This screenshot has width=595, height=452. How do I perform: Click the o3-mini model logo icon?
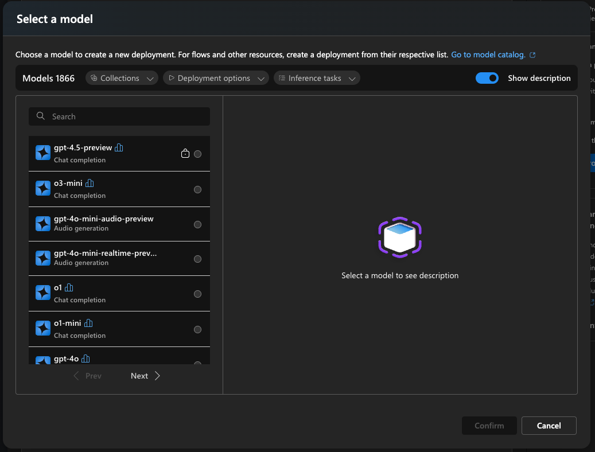click(x=43, y=188)
